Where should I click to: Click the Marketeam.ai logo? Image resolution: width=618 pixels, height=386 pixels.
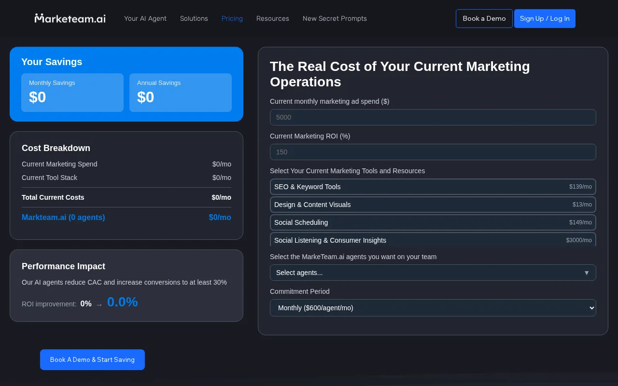click(70, 18)
